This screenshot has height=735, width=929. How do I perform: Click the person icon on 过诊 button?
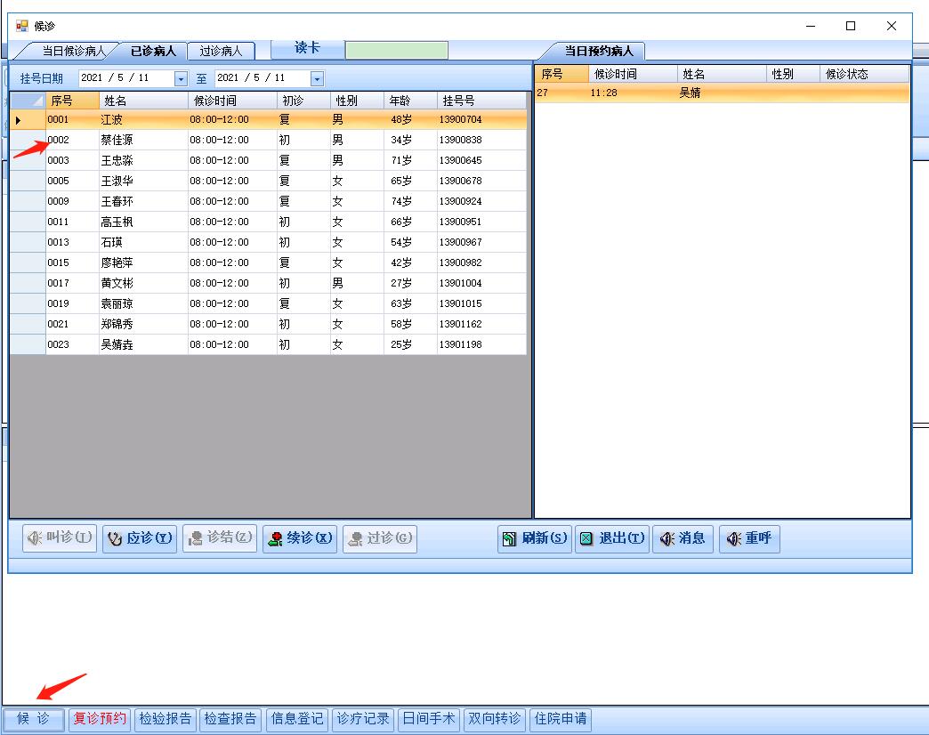point(355,538)
